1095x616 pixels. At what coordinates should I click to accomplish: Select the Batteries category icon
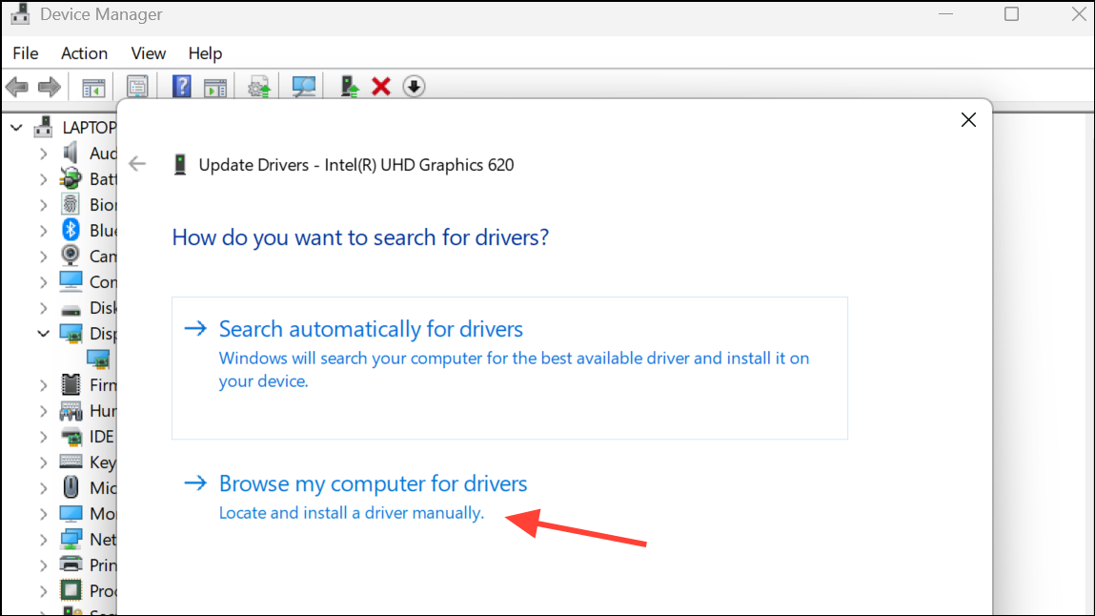tap(71, 178)
